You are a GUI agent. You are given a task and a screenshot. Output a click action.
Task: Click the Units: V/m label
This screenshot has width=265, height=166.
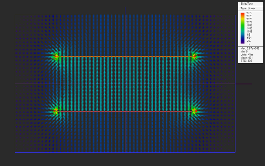point(246,55)
